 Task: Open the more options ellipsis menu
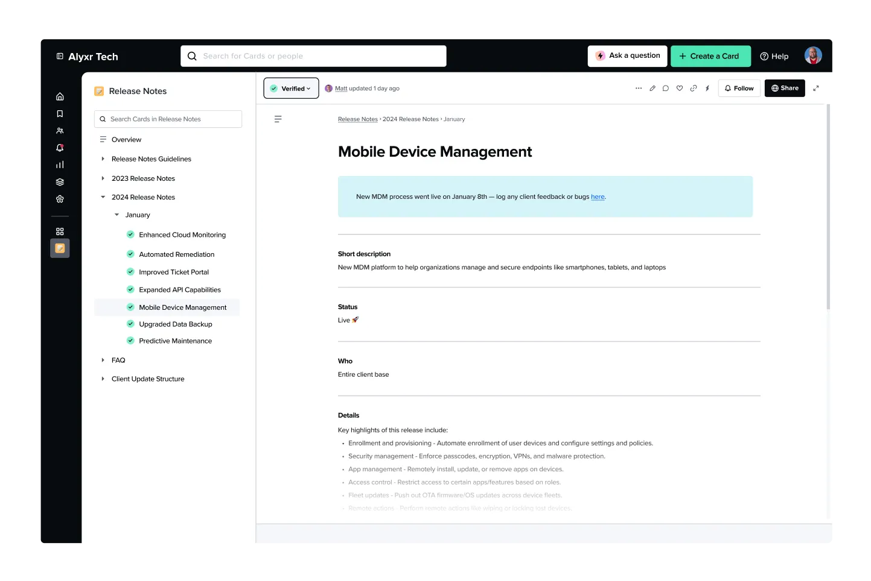pyautogui.click(x=639, y=88)
